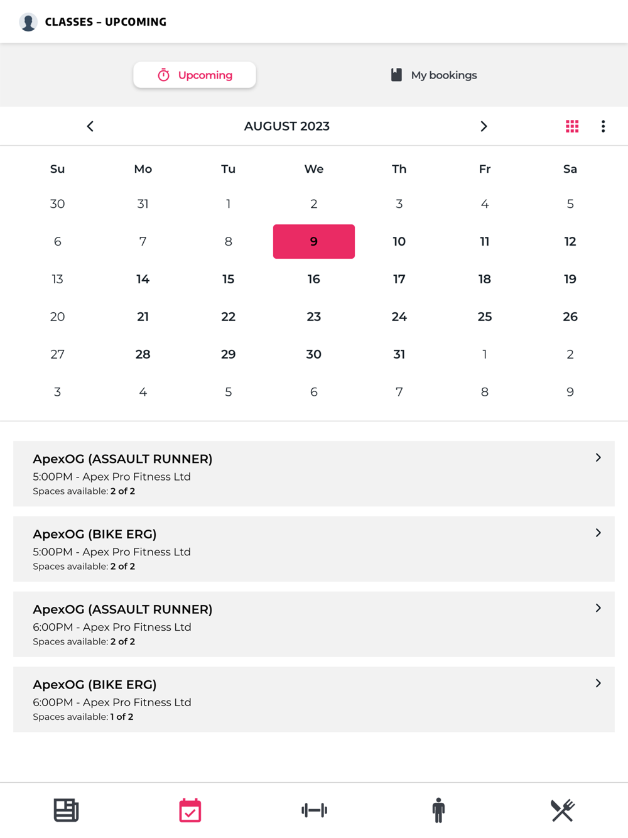
Task: Go to next month with right arrow
Action: [484, 126]
